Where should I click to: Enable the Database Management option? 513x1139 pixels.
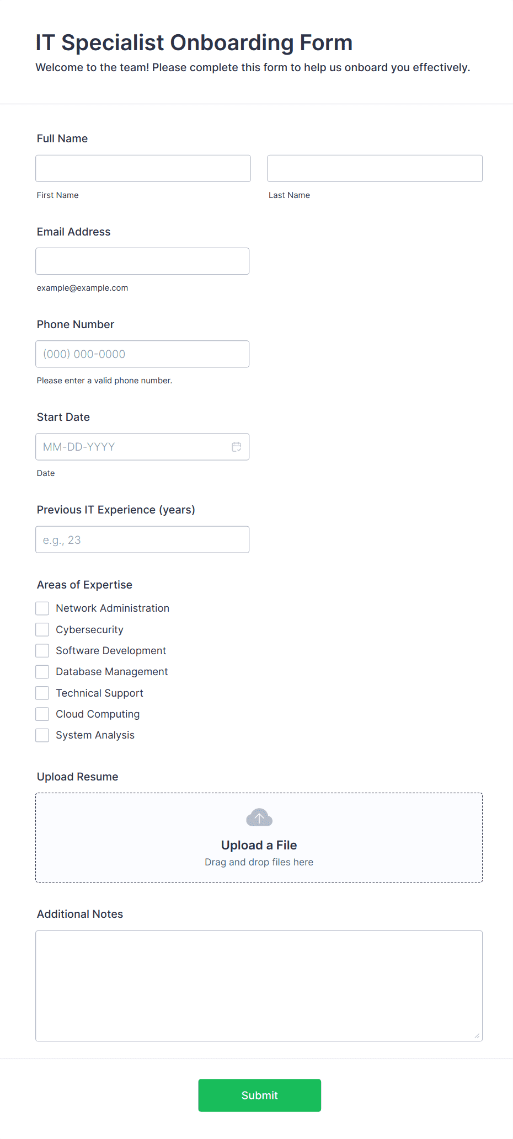[42, 672]
